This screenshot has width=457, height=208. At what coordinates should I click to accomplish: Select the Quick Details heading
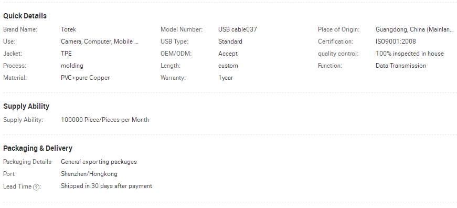(x=25, y=16)
